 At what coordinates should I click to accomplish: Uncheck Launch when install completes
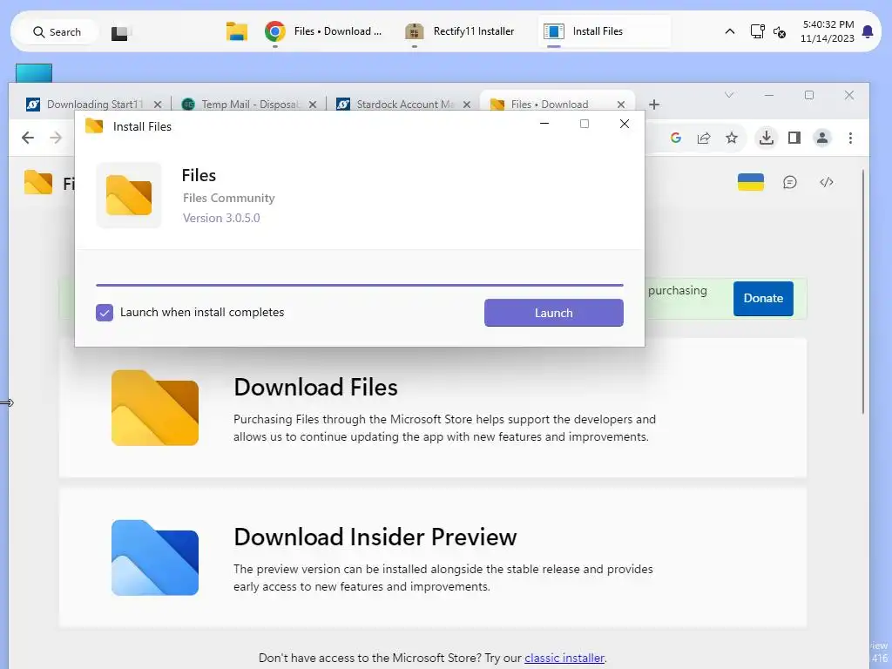tap(105, 313)
